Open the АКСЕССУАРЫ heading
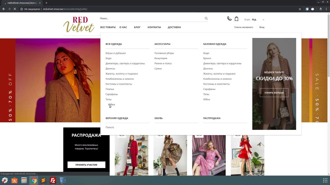Viewport: 330px width, 185px height. pos(162,44)
